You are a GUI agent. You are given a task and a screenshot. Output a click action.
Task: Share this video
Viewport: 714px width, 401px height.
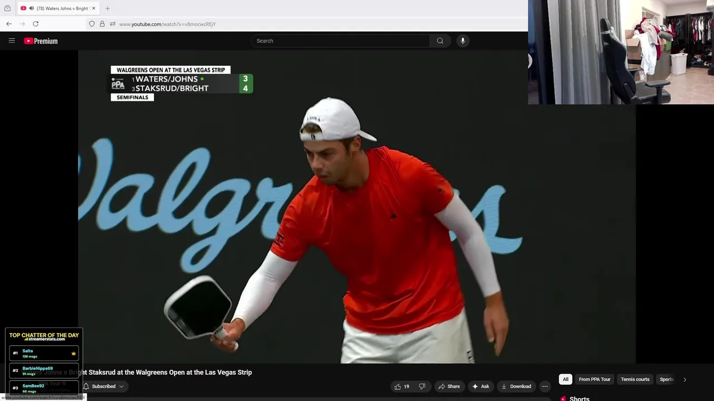[449, 387]
